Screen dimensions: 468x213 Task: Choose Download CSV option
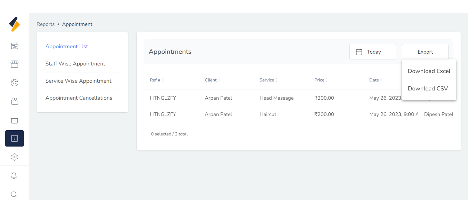(428, 89)
